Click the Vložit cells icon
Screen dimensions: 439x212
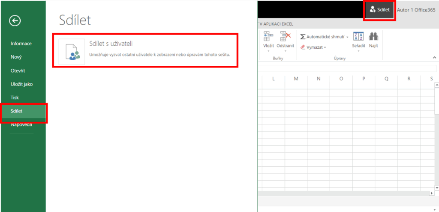268,37
